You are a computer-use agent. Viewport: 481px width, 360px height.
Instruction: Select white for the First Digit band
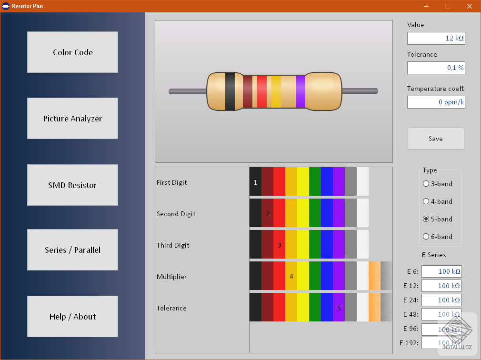point(362,182)
